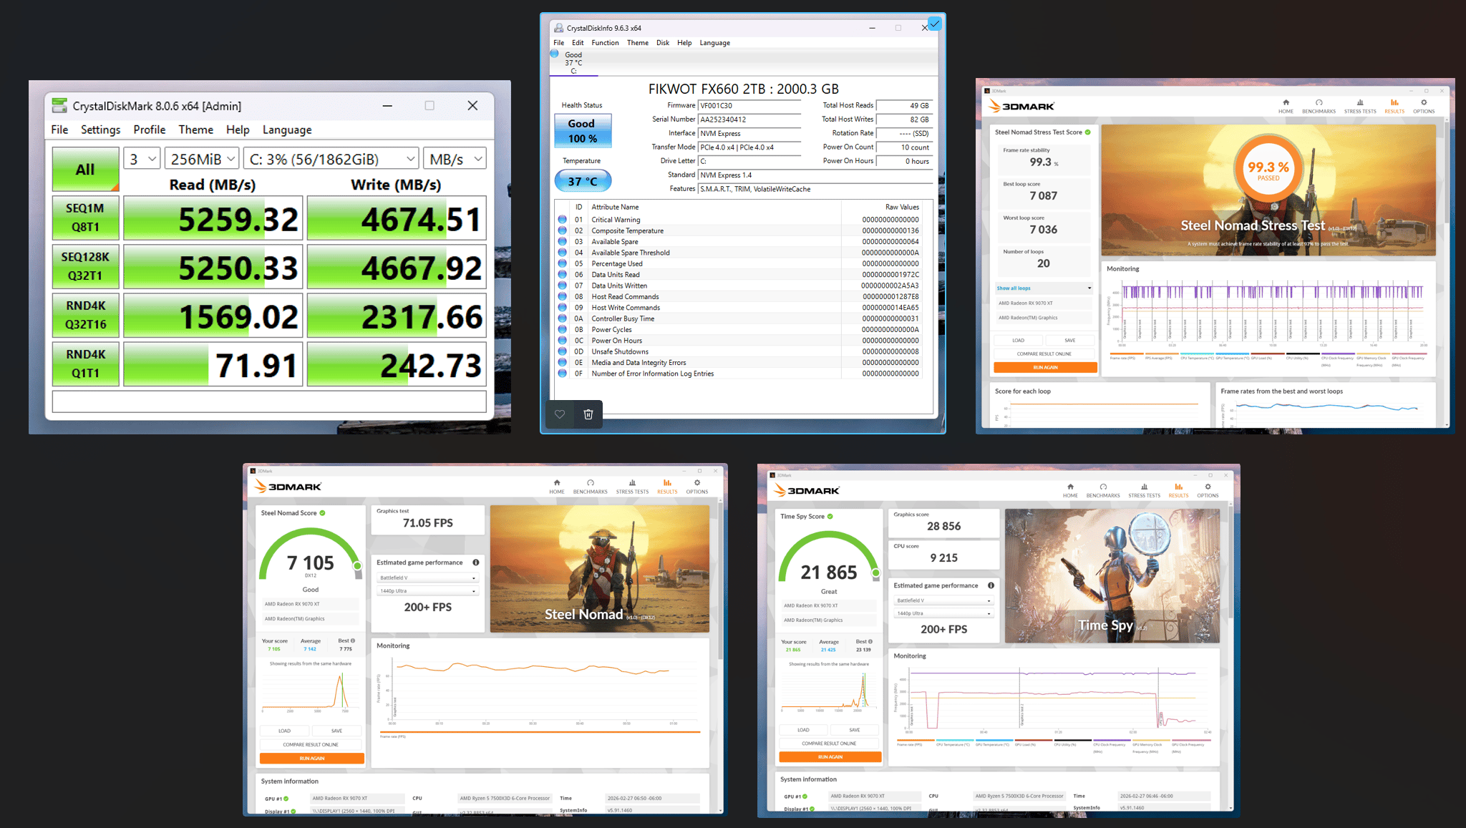Click the SEQ1M Q8T1 test button

click(x=85, y=218)
